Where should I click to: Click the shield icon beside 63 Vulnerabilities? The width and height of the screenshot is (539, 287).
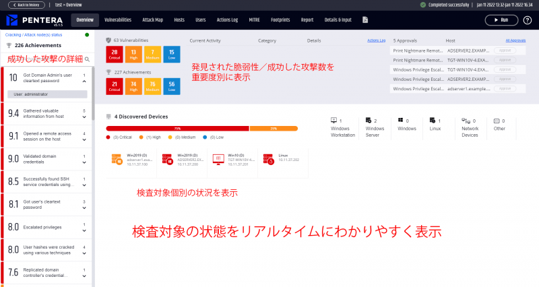108,40
